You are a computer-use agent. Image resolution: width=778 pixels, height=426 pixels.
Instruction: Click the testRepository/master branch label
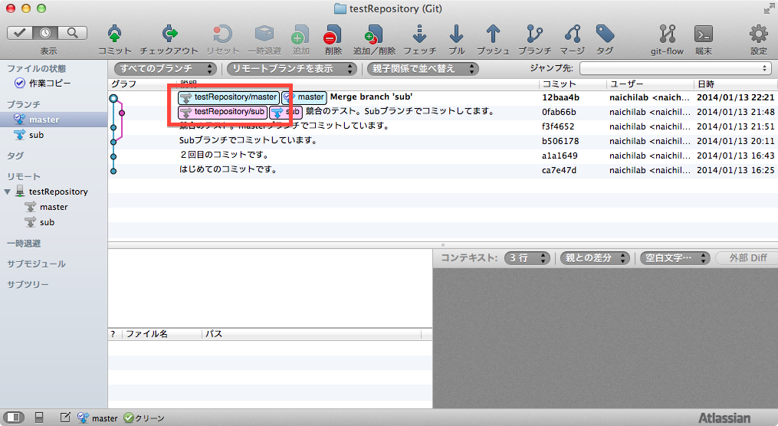click(x=228, y=97)
